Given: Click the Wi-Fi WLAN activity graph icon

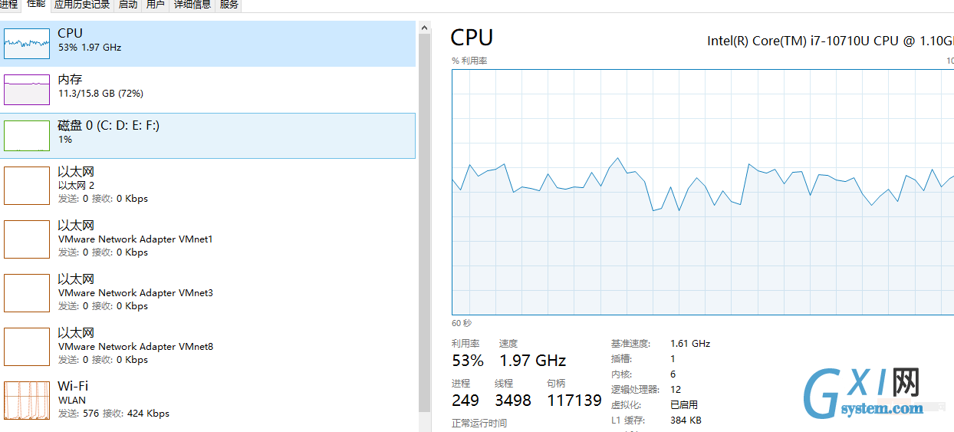Looking at the screenshot, I should click(27, 400).
